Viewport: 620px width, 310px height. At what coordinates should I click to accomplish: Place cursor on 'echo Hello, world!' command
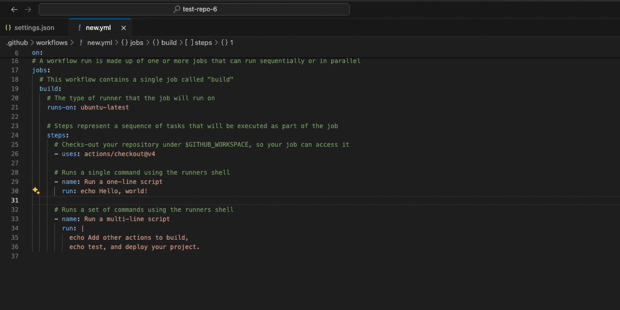[114, 191]
